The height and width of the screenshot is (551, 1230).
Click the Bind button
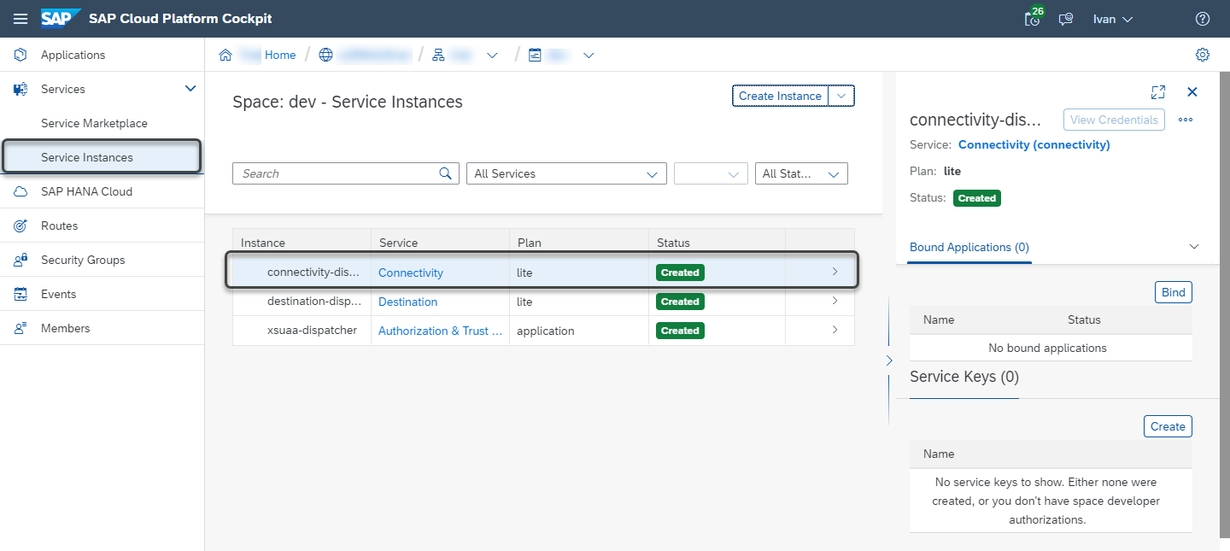click(1173, 292)
